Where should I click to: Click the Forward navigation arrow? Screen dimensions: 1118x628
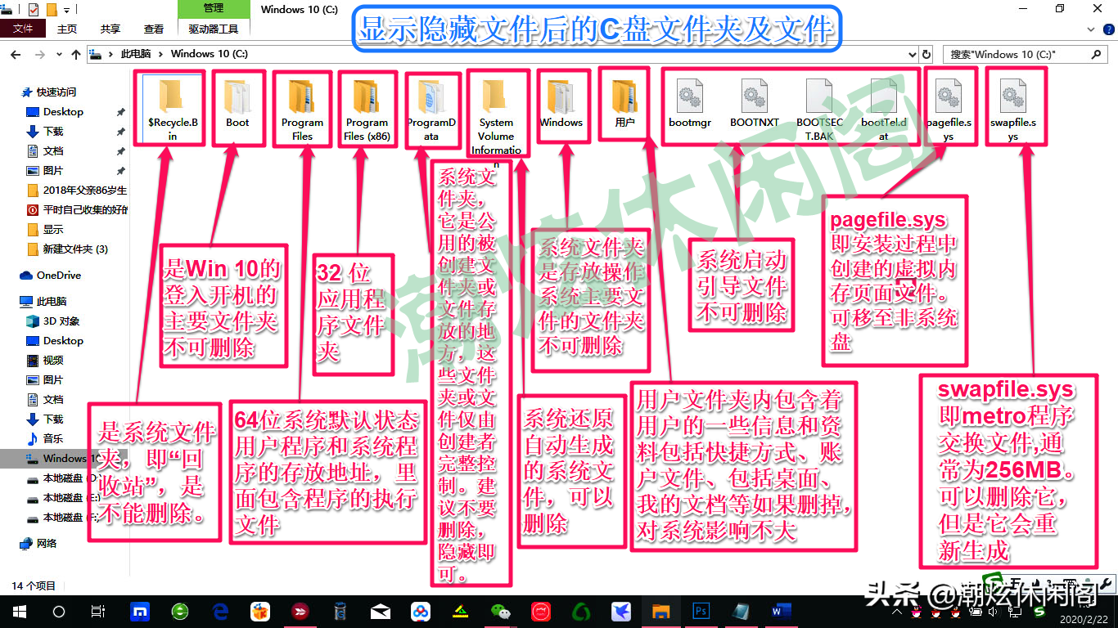point(40,55)
